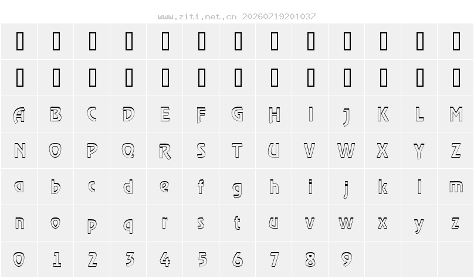Select the uppercase R glyph
Screen dimensions: 474x279
[165, 151]
